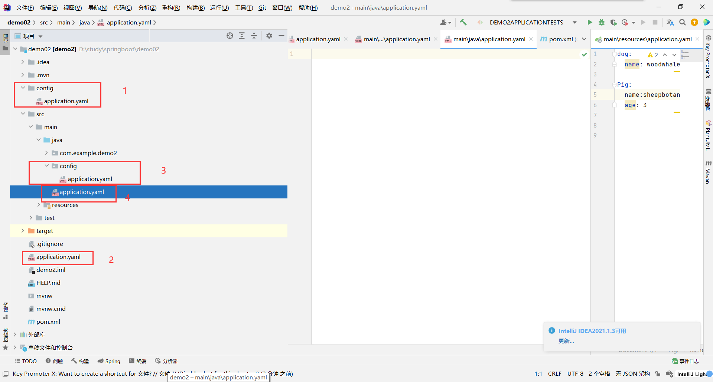Click the profiler run icon
713x382 pixels.
[x=625, y=22]
